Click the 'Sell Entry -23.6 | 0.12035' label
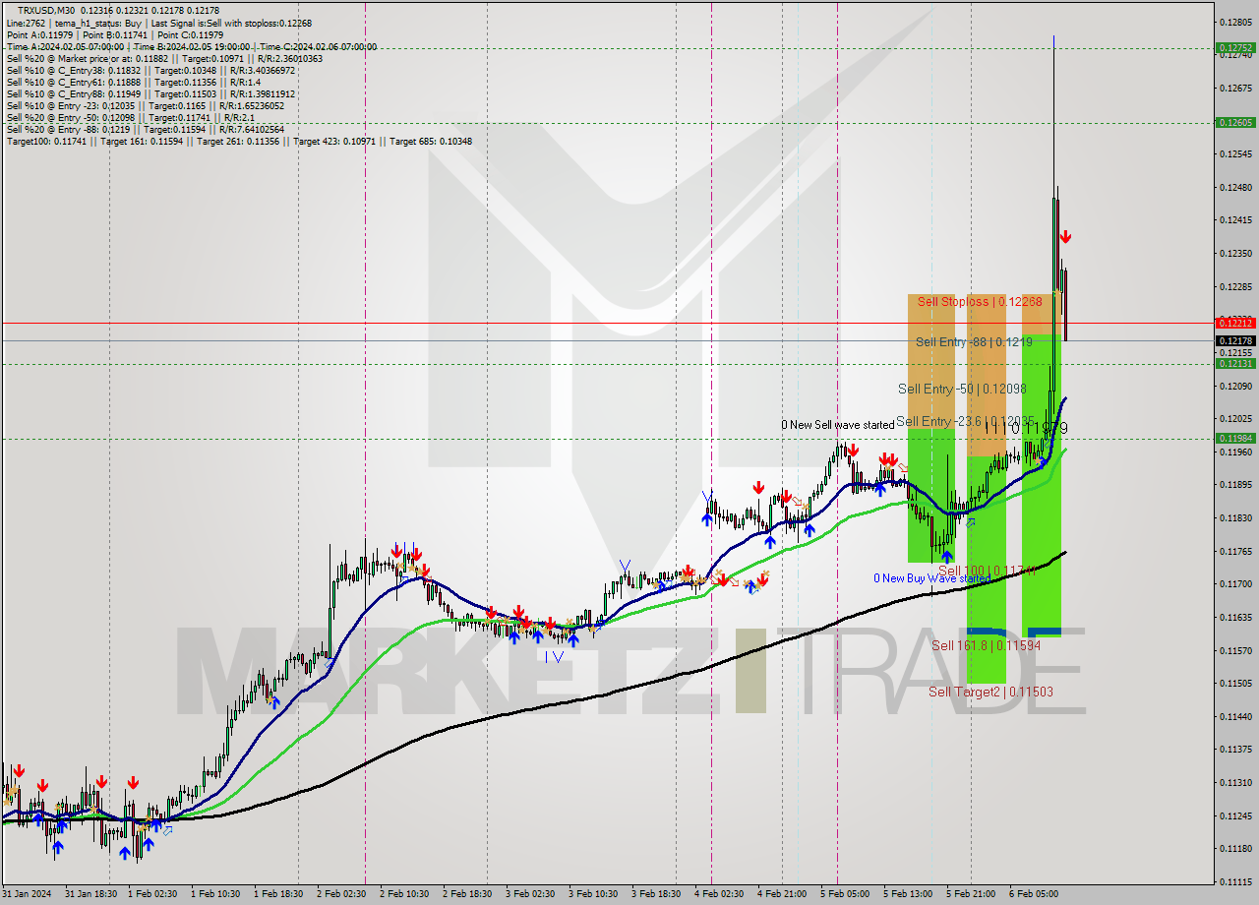 (x=965, y=421)
